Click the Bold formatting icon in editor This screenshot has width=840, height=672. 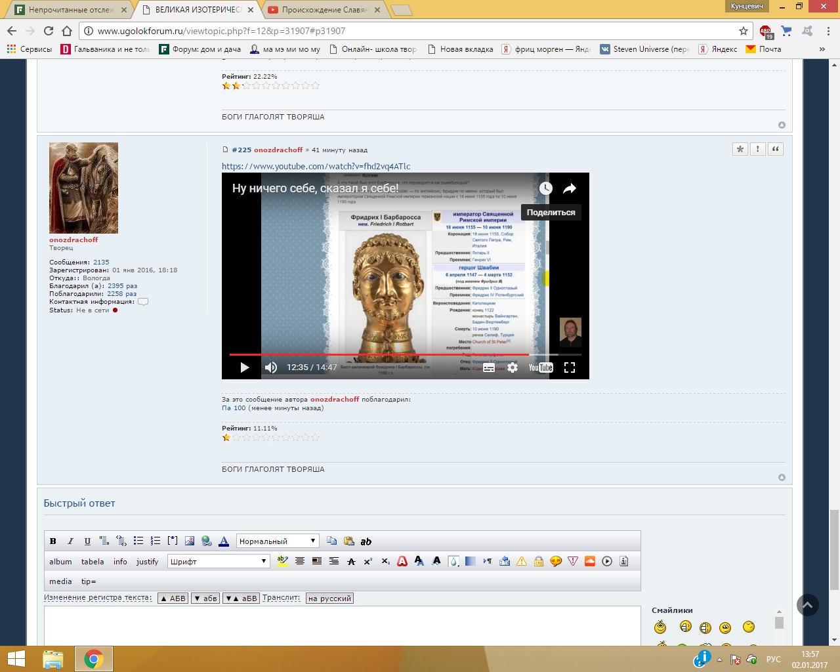[53, 541]
